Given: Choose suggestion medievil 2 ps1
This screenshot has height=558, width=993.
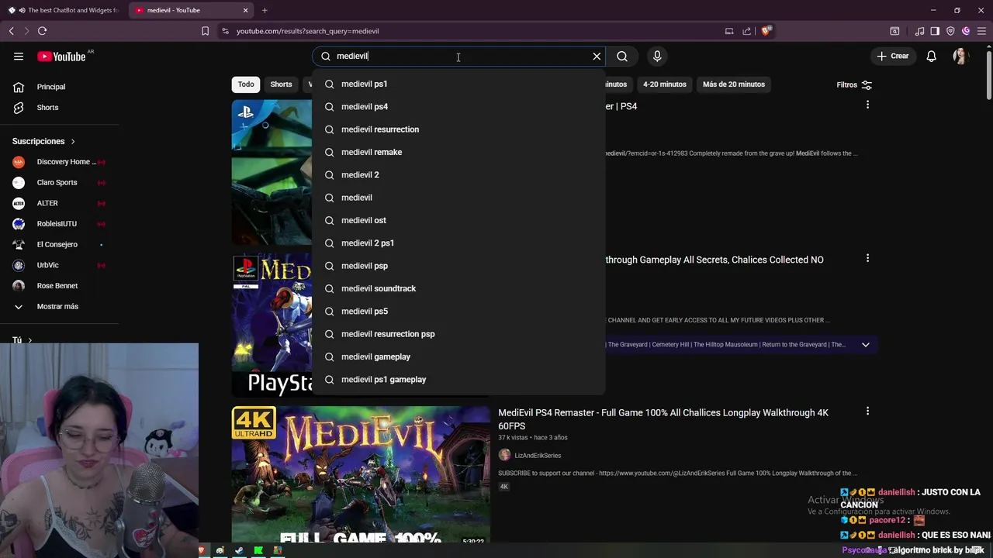Looking at the screenshot, I should [458, 243].
